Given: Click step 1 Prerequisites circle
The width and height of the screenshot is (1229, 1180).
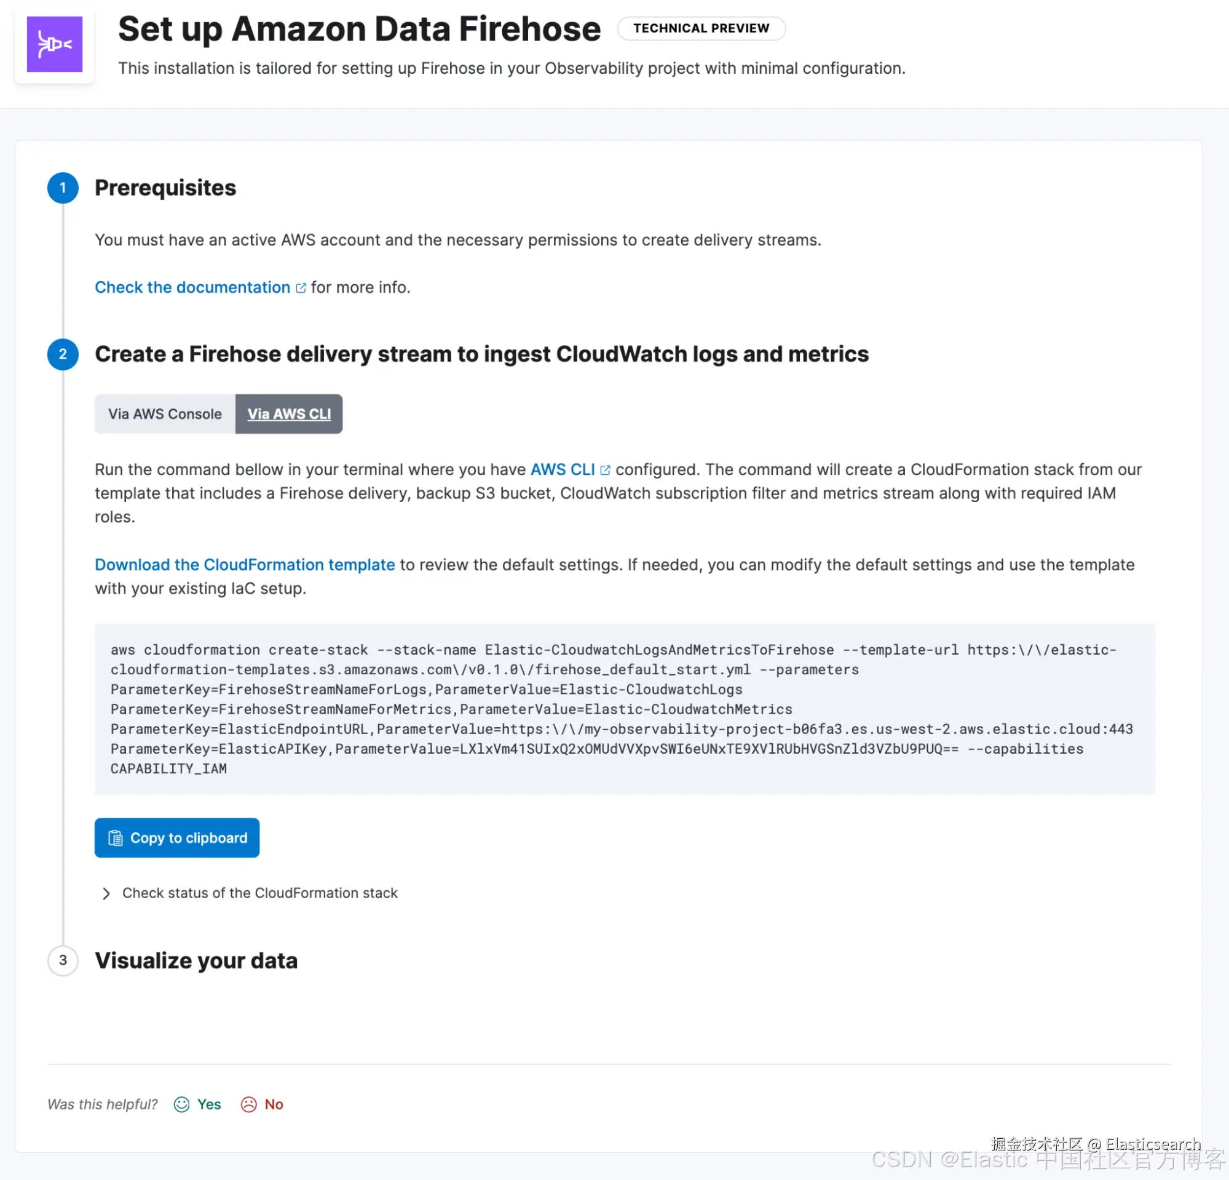Looking at the screenshot, I should [63, 188].
